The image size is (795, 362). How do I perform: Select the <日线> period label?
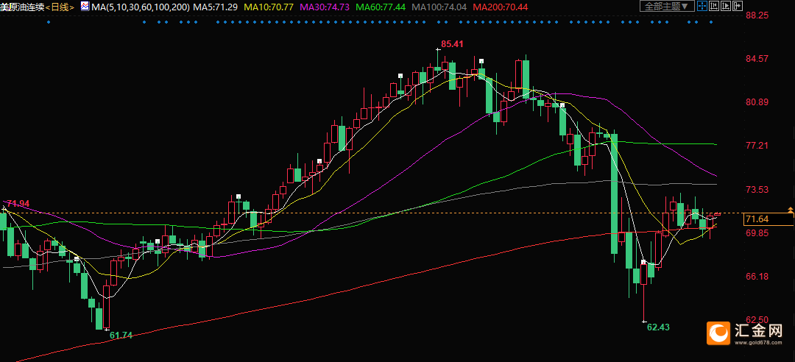click(60, 7)
